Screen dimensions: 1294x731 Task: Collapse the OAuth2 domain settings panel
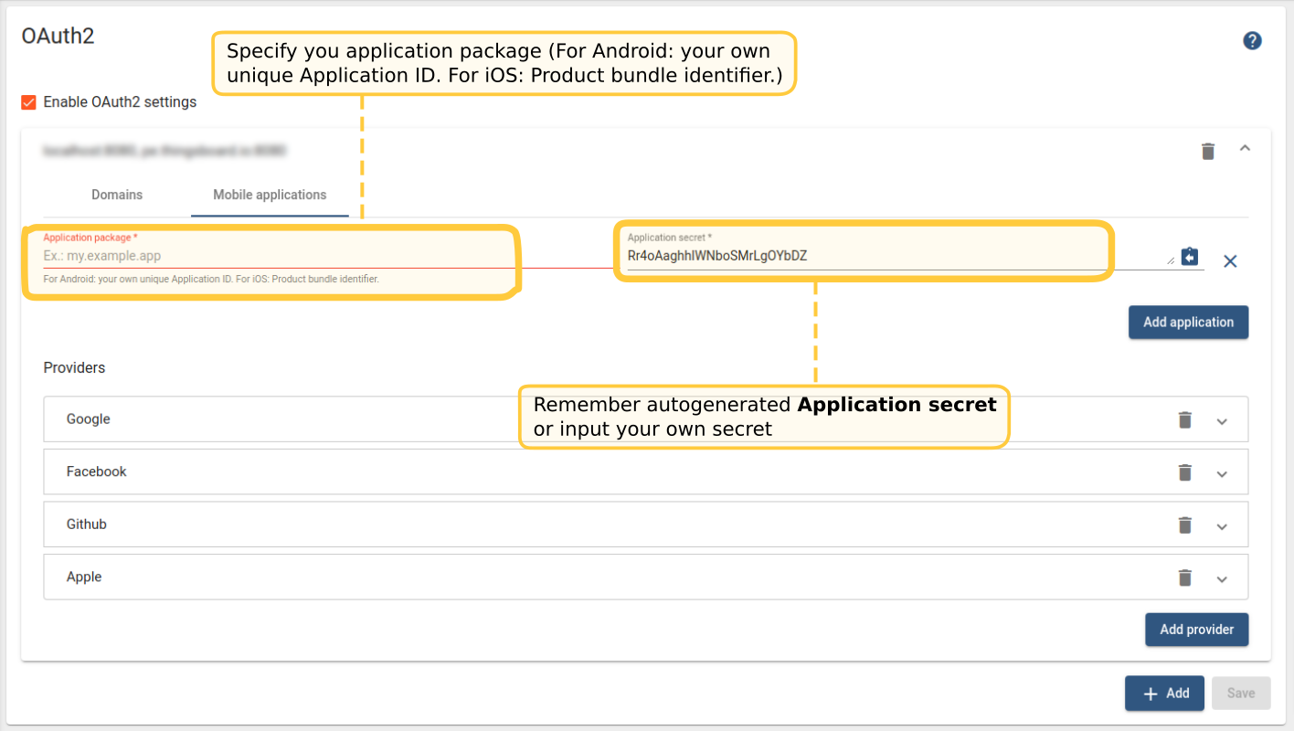pyautogui.click(x=1244, y=148)
